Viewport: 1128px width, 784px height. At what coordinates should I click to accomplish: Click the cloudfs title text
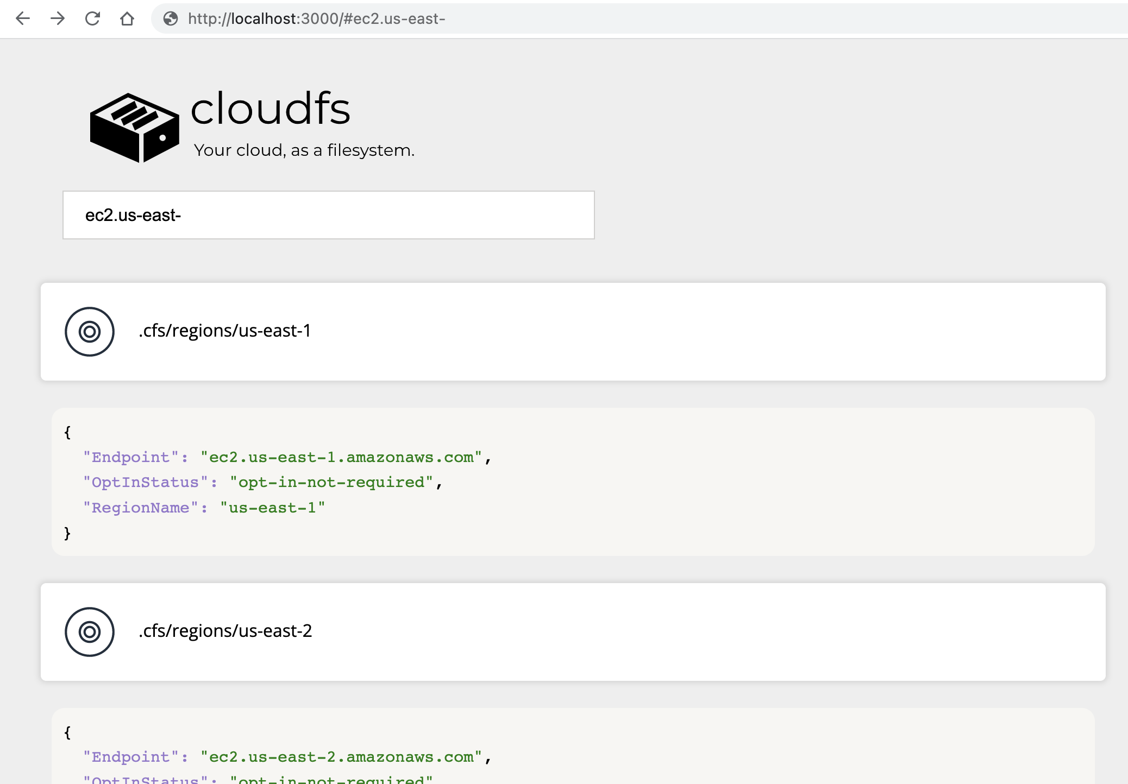(270, 109)
